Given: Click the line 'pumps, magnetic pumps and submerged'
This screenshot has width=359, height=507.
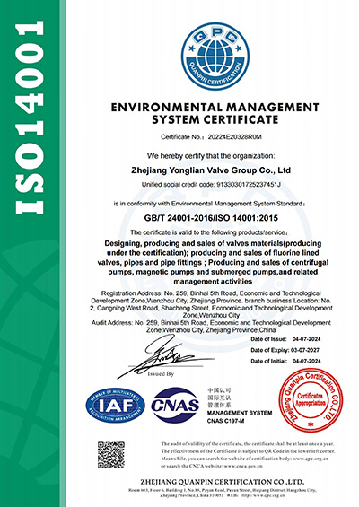Looking at the screenshot, I should pos(213,272).
